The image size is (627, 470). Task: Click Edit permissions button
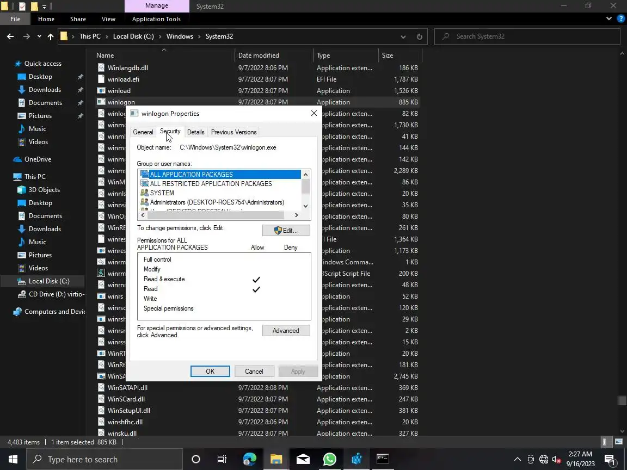[286, 231]
